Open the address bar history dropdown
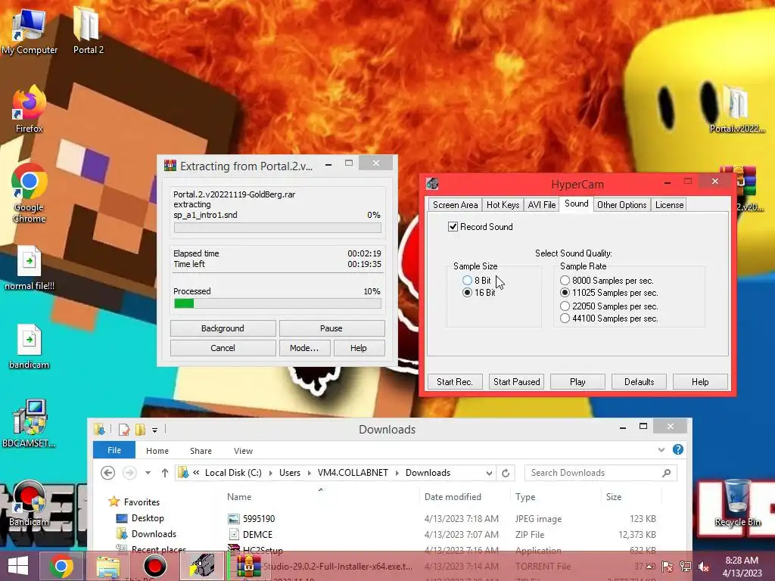 coord(489,473)
